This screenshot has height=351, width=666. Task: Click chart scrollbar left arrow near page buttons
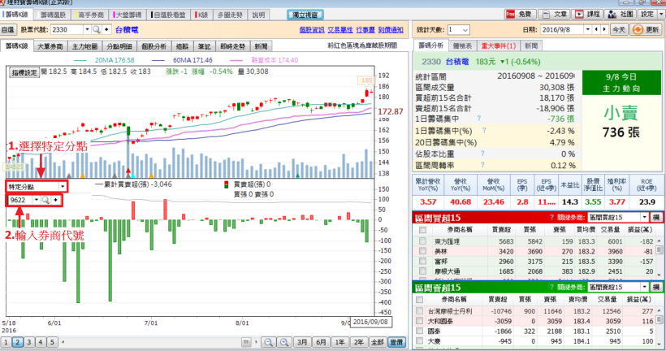click(x=63, y=342)
